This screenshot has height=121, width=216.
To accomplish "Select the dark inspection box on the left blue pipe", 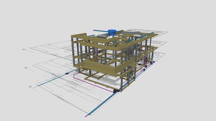I will (67, 74).
